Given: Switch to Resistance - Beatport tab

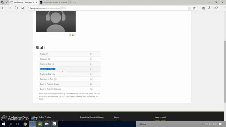Looking at the screenshot, I should pyautogui.click(x=23, y=2).
